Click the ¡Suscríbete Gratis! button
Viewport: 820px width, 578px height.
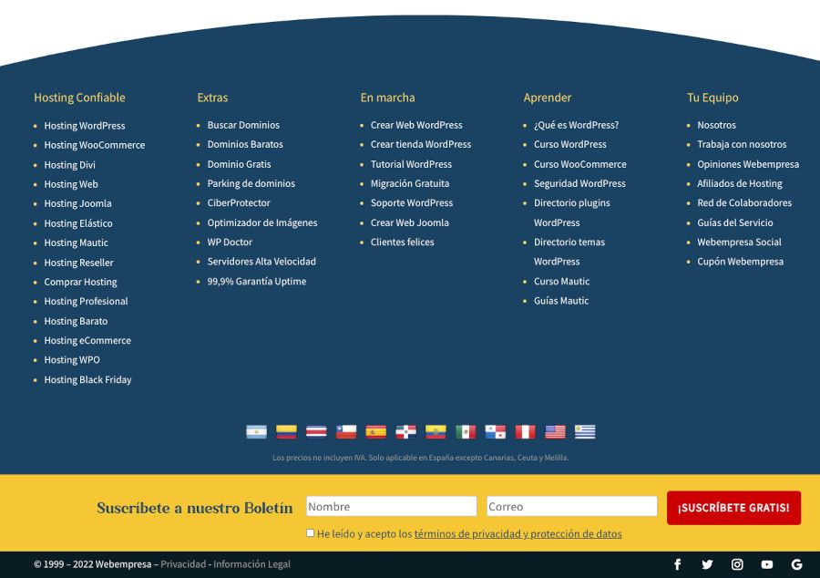[x=733, y=508]
